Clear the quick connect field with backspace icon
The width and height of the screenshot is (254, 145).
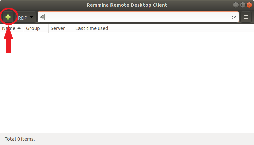[x=234, y=17]
